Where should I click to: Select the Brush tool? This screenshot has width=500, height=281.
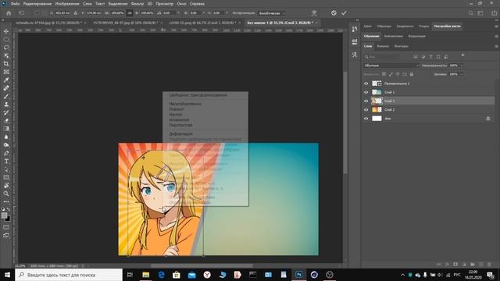click(x=6, y=96)
